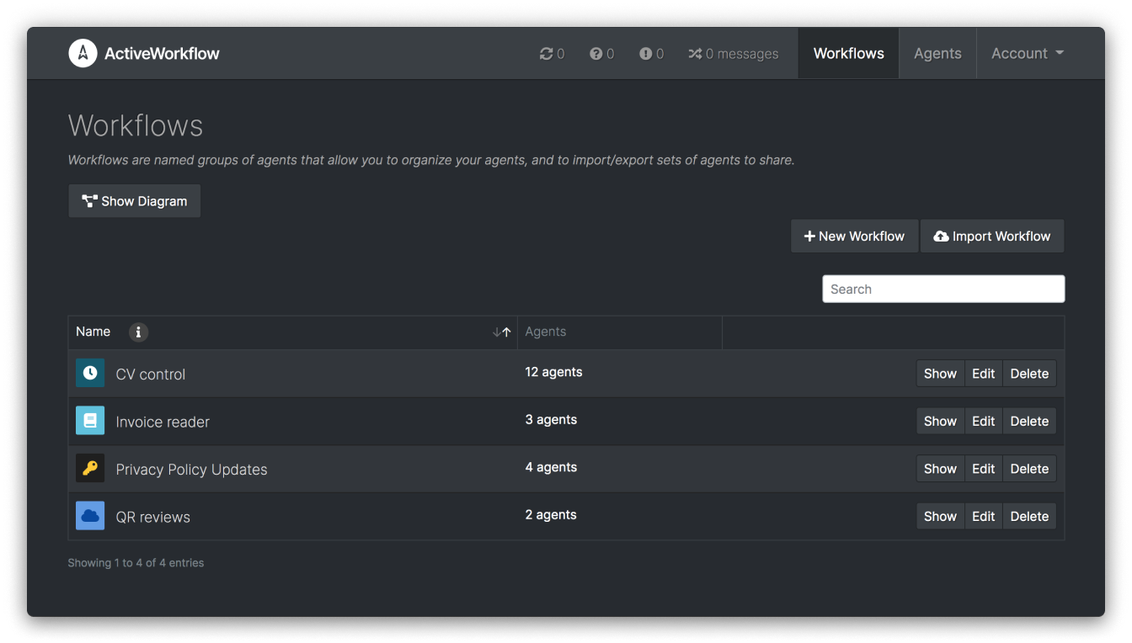Click the CV control clock icon
The image size is (1132, 643).
90,373
